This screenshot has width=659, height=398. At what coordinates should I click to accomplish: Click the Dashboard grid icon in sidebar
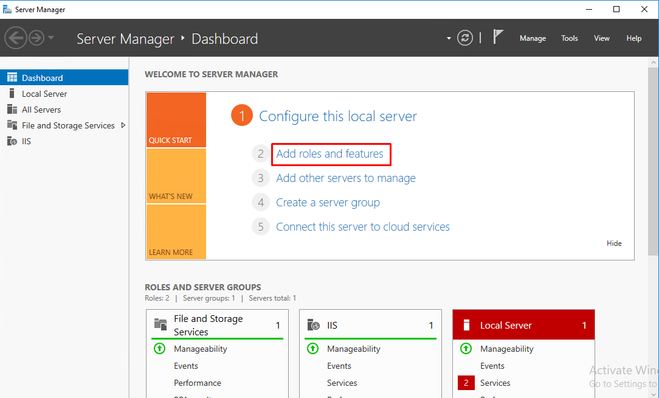click(x=12, y=78)
